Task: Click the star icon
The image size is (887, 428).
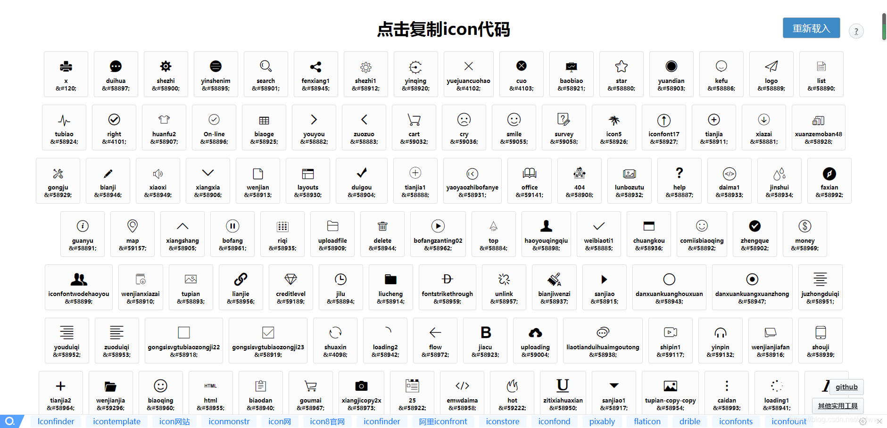Action: point(621,74)
